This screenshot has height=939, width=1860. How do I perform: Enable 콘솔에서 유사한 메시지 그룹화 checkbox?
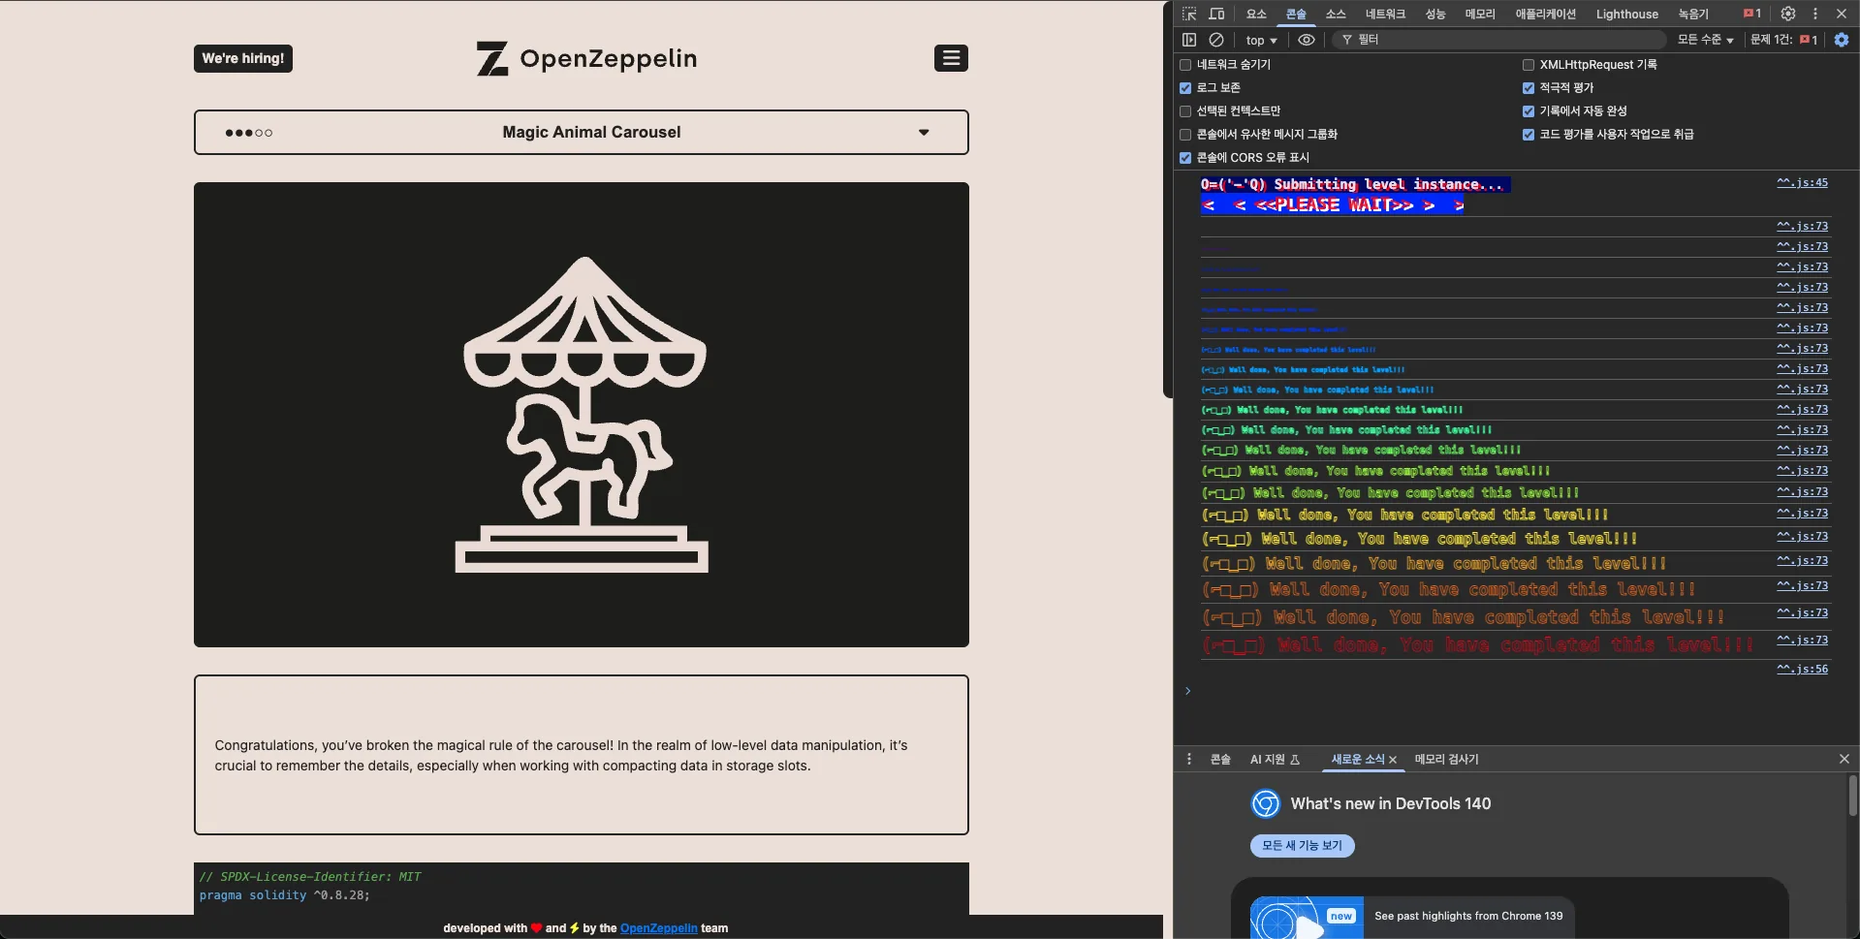tap(1185, 135)
